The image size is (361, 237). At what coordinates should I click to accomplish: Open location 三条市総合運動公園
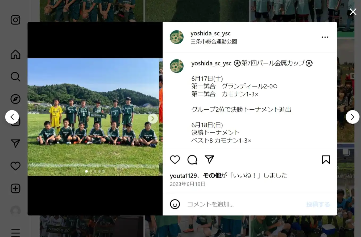pyautogui.click(x=214, y=42)
